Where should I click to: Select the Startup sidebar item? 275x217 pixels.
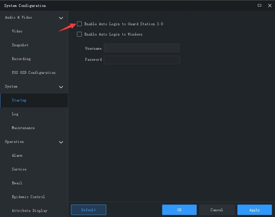pyautogui.click(x=19, y=100)
